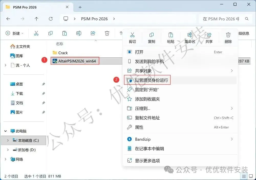
Task: Open 文档 in quick access
Action: click(17, 103)
